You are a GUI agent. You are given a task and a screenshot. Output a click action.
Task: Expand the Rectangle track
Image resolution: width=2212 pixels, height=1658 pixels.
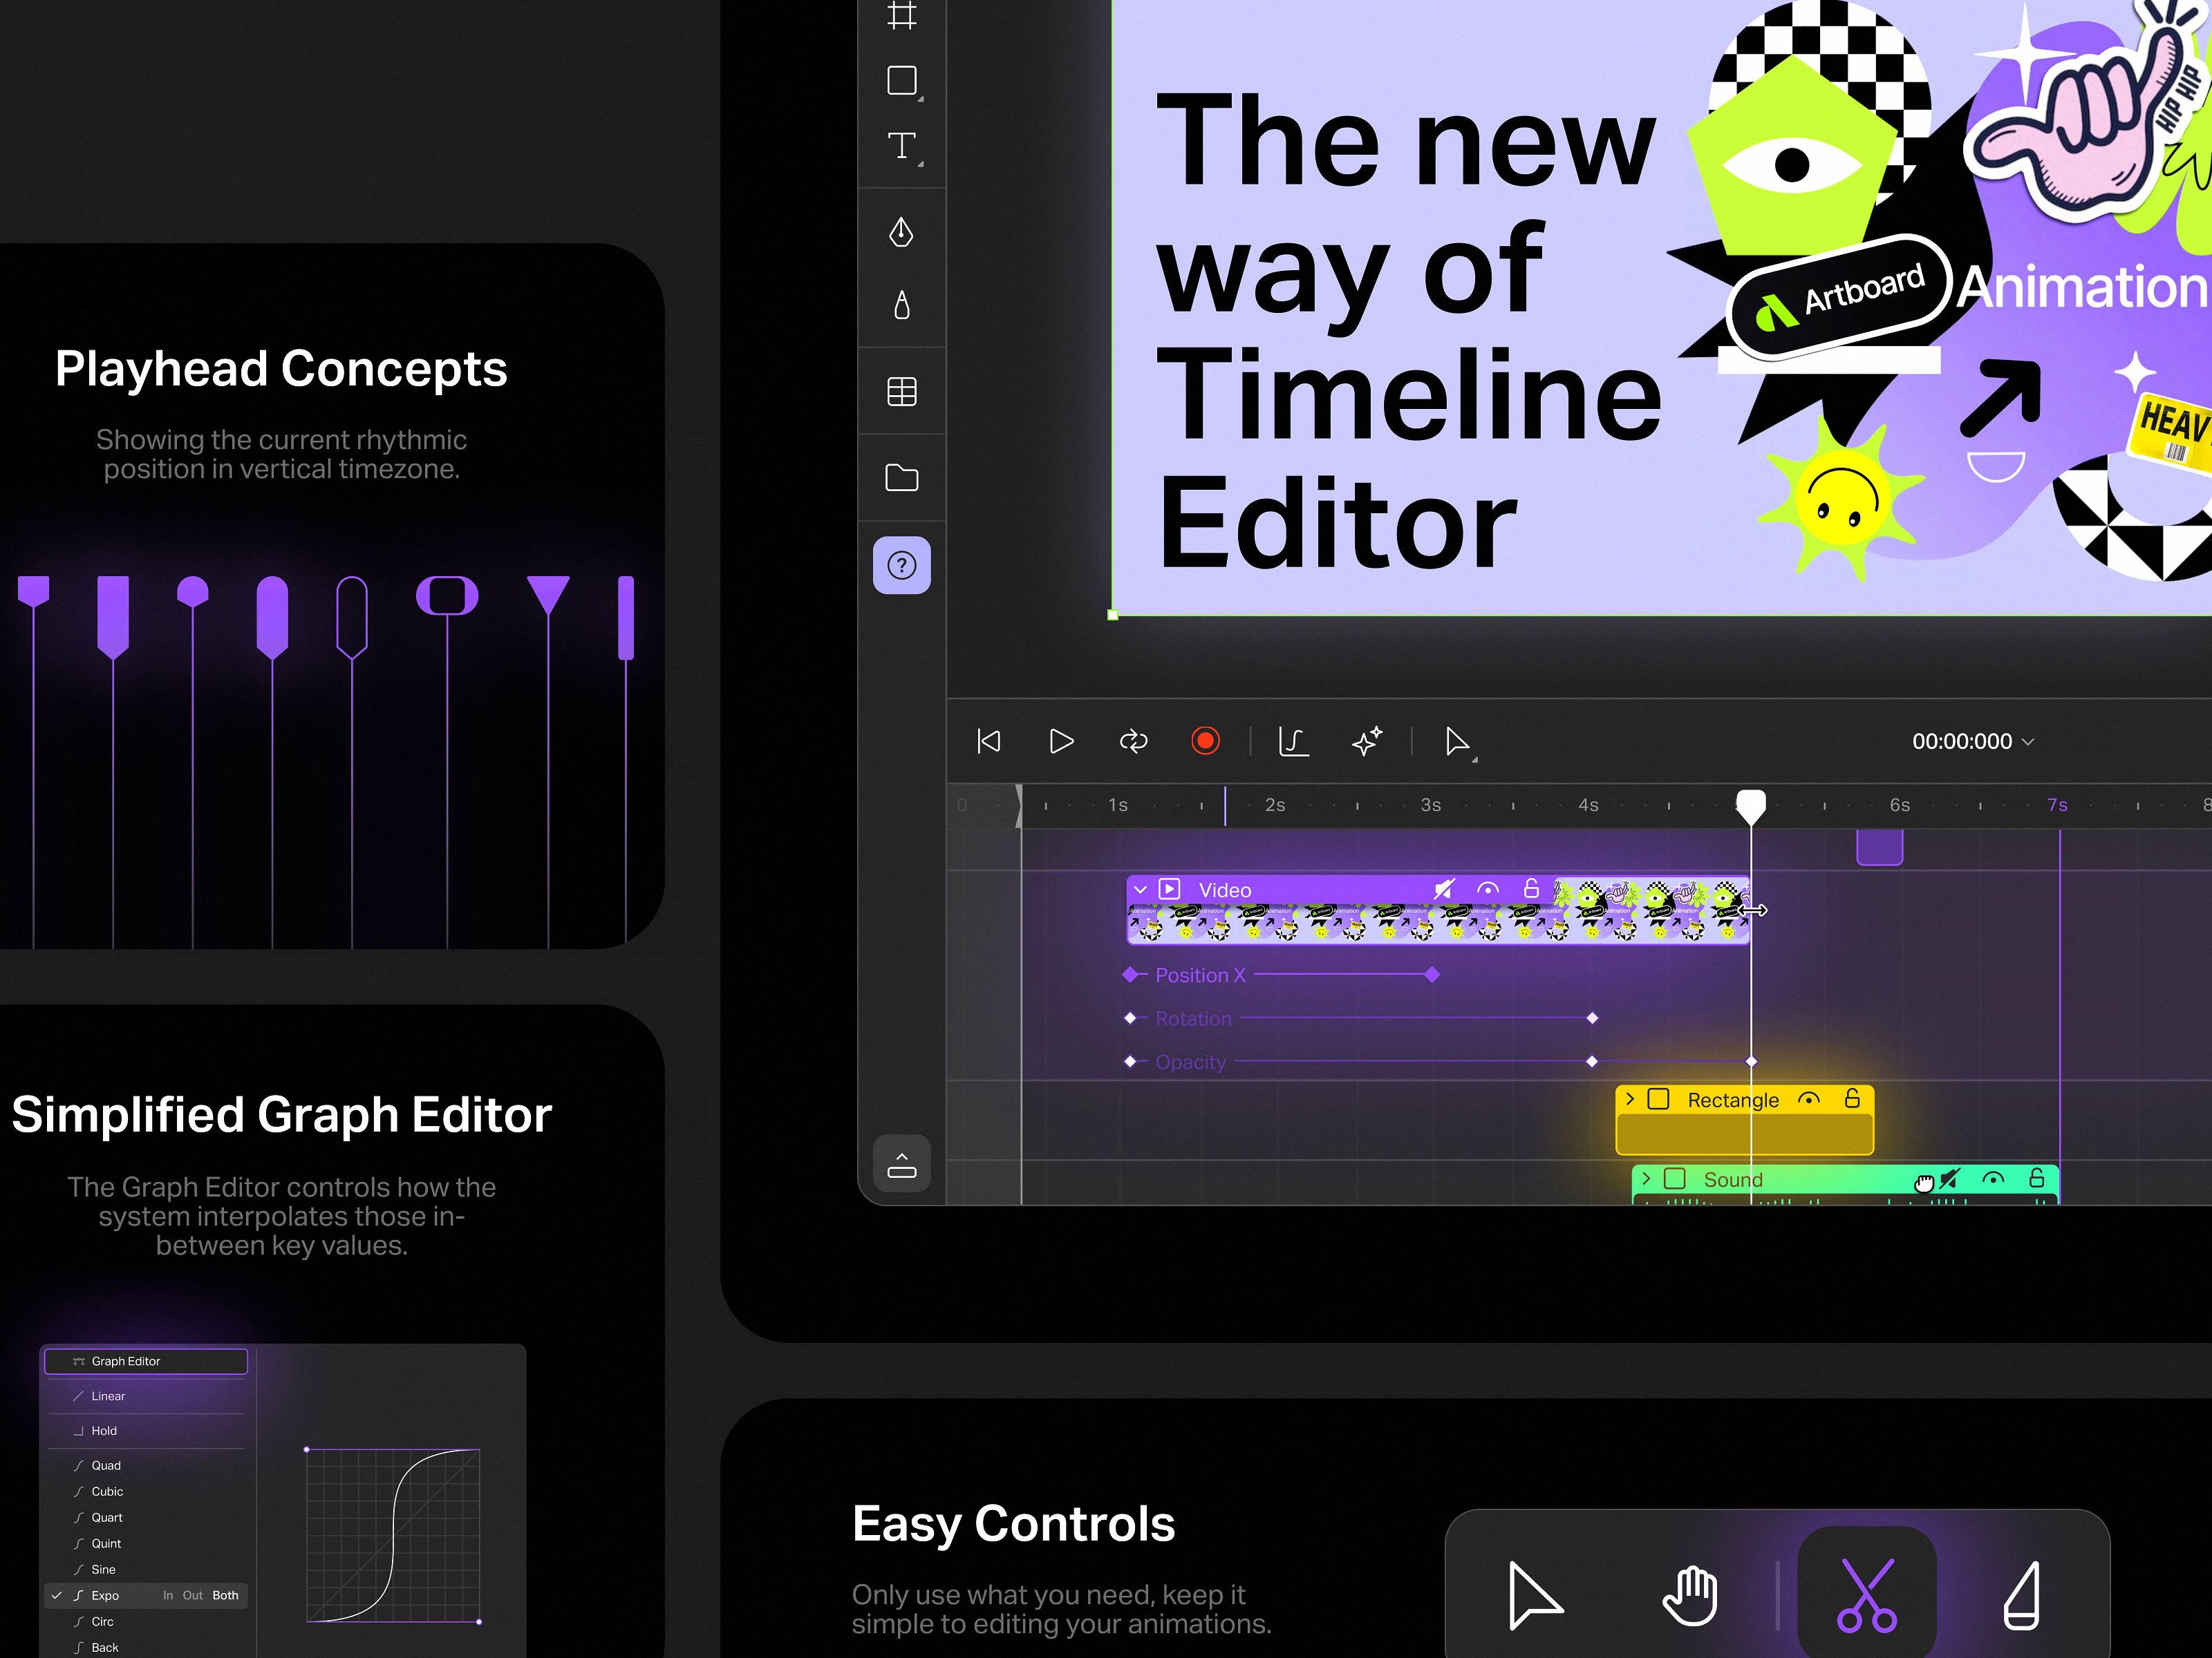coord(1631,1098)
